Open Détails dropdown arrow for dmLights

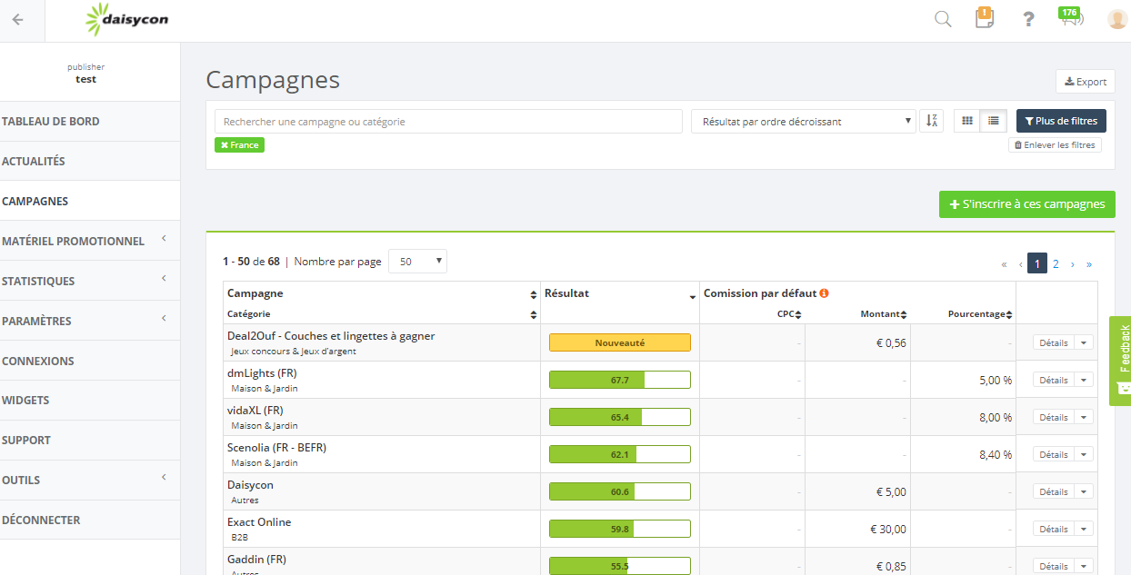coord(1084,380)
